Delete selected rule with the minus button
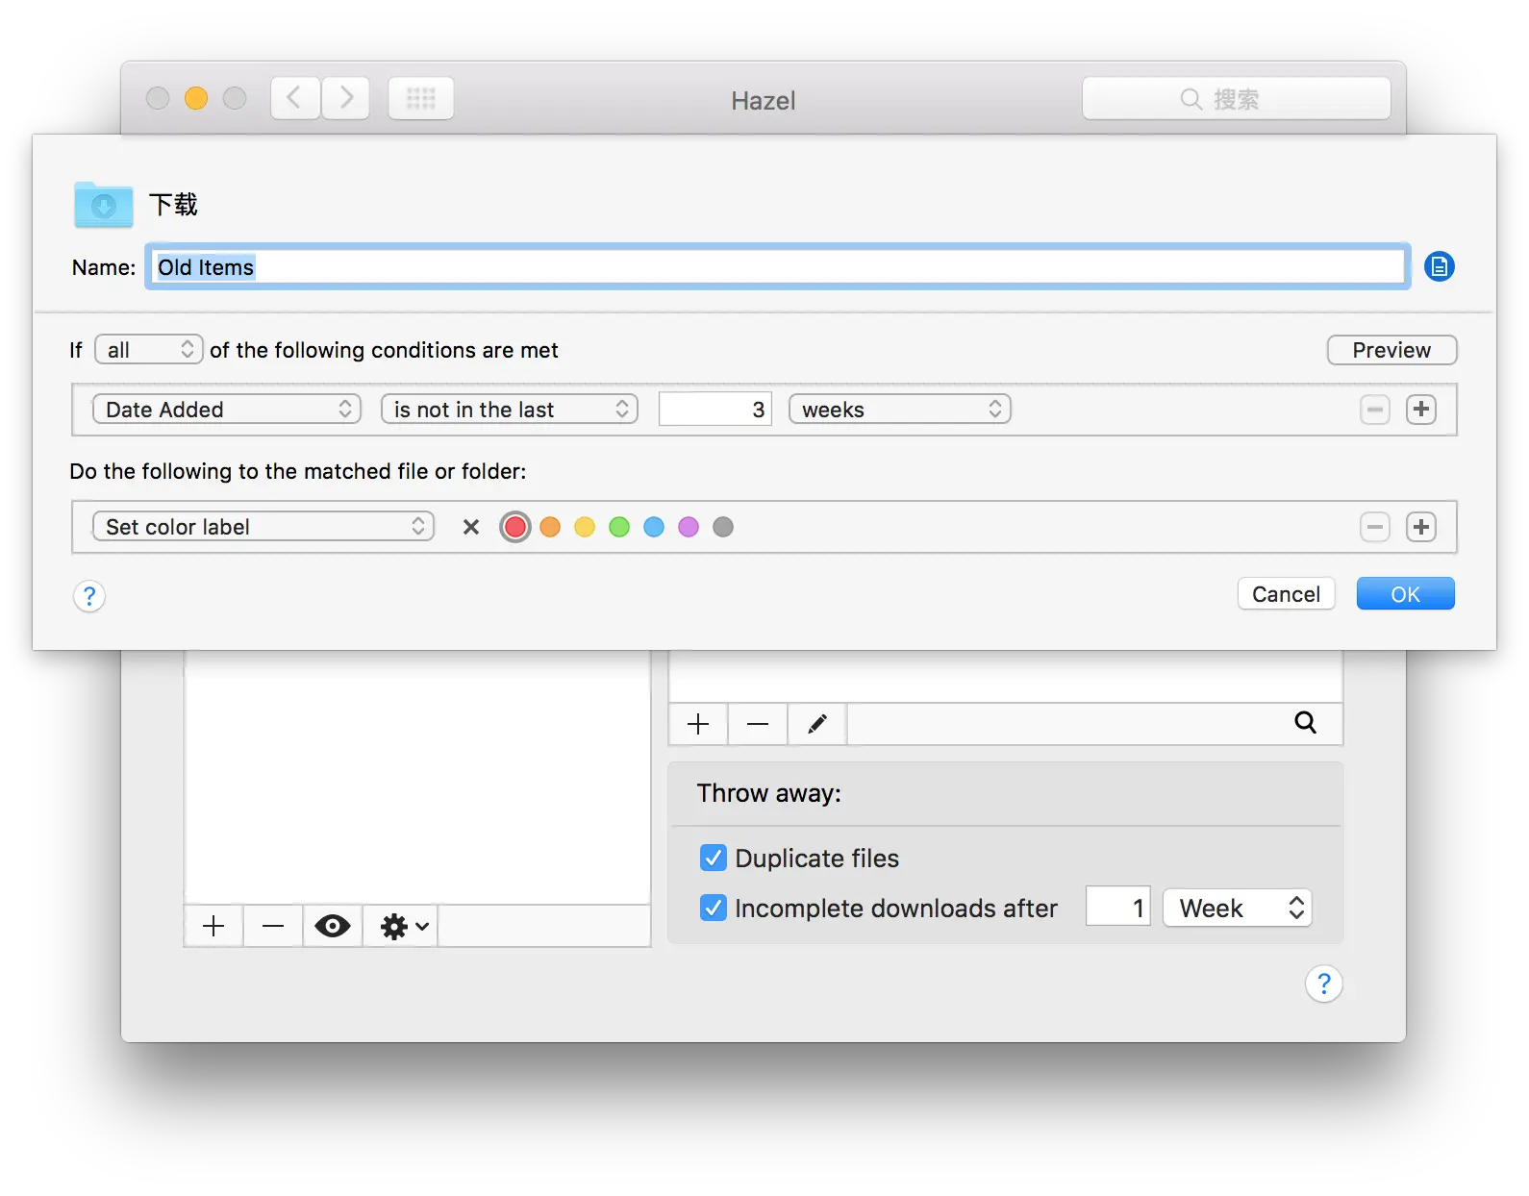This screenshot has height=1196, width=1529. click(758, 724)
